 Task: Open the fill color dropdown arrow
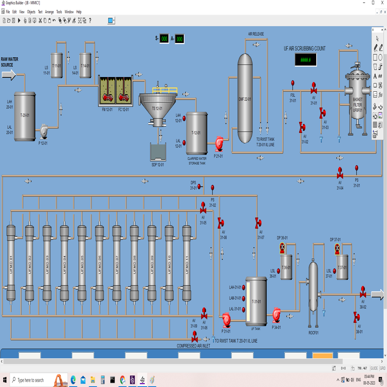113,20
